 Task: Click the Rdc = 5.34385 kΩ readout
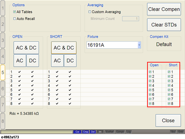(24, 113)
